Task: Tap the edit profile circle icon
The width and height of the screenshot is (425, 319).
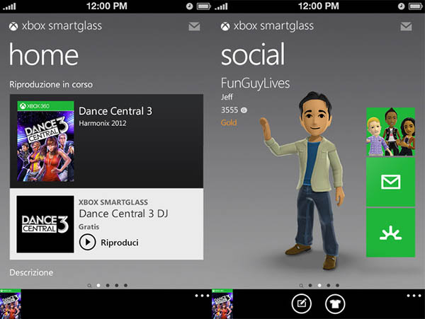Action: (x=302, y=304)
